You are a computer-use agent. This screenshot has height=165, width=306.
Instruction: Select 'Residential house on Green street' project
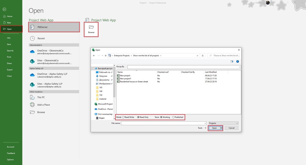[x=132, y=82]
